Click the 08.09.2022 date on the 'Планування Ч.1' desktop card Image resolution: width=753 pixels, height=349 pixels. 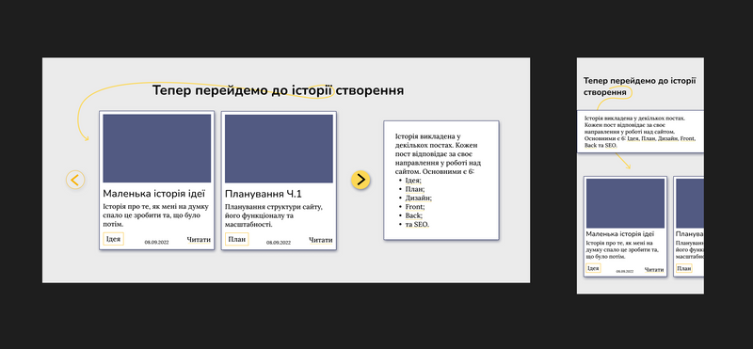279,243
